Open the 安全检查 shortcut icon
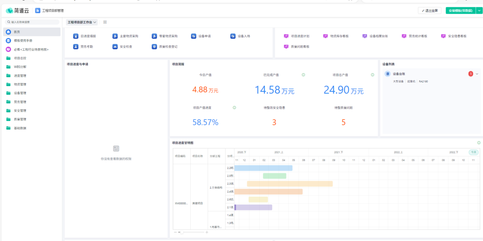483x241 pixels. point(115,47)
